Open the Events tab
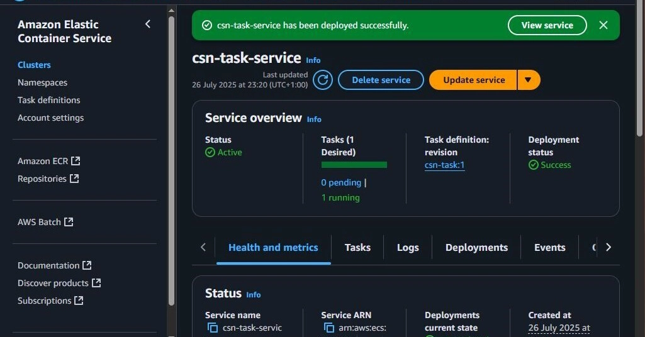This screenshot has width=645, height=337. pos(549,248)
